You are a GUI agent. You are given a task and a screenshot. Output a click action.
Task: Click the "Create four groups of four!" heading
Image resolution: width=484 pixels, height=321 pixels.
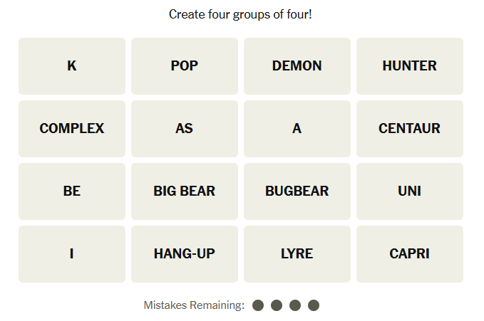pyautogui.click(x=240, y=14)
